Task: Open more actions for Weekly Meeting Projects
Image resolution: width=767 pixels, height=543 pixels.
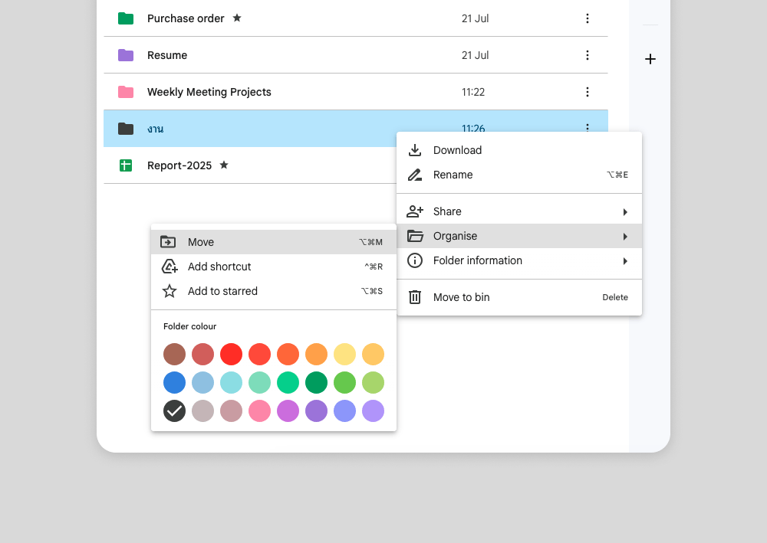Action: tap(588, 92)
